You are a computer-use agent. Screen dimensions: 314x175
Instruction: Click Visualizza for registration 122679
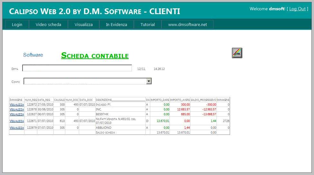tap(17, 128)
